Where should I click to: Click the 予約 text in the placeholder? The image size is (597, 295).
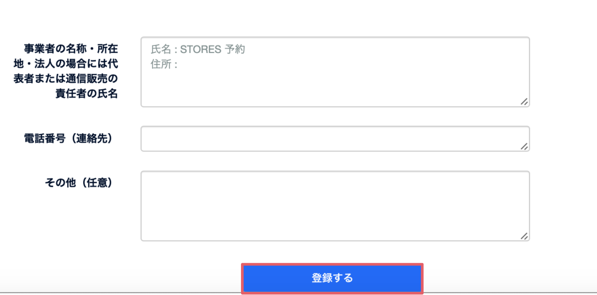pos(235,49)
